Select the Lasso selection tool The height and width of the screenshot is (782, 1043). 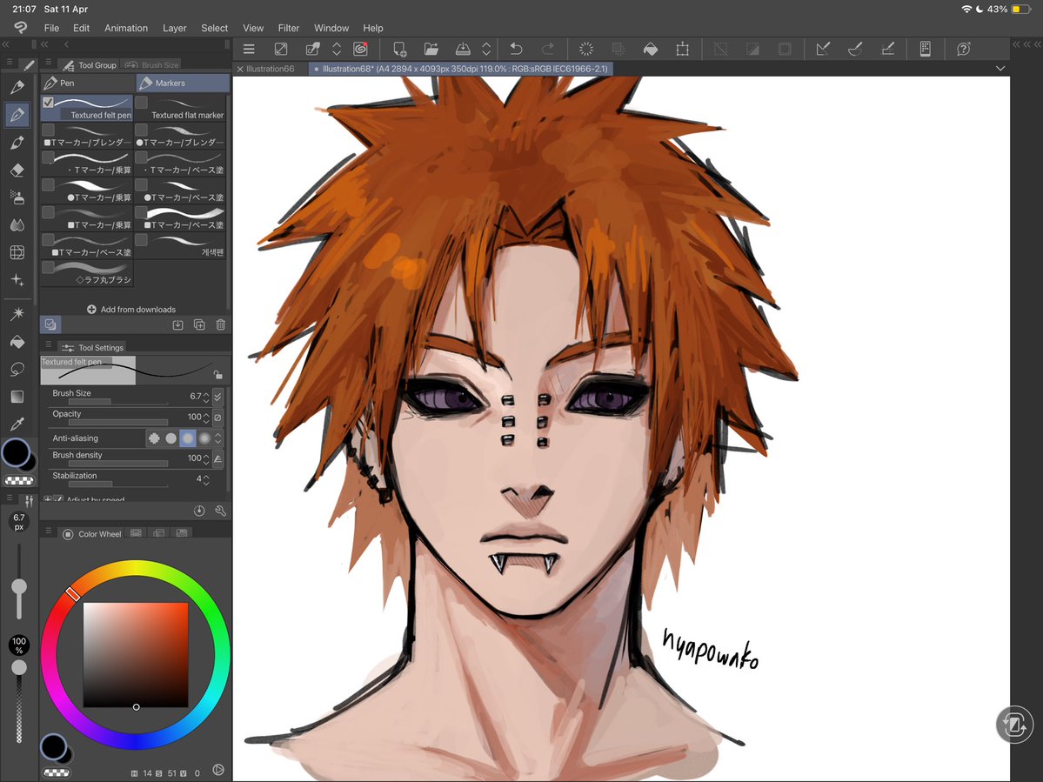coord(17,369)
